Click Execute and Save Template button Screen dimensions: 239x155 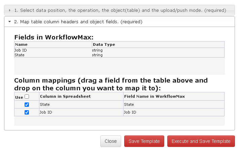pyautogui.click(x=201, y=141)
